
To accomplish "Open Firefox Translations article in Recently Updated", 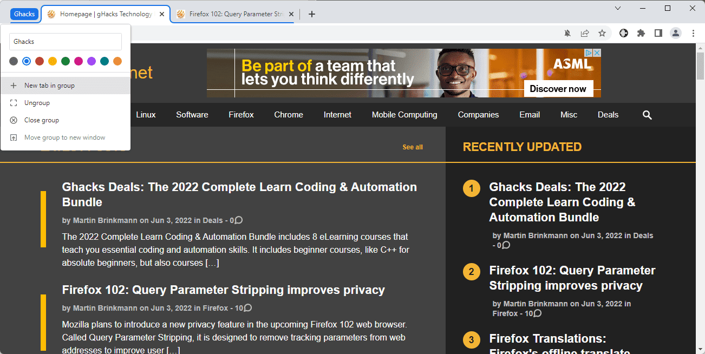I will click(559, 345).
